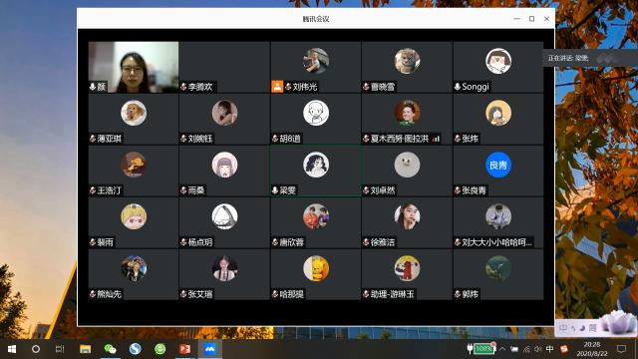Select the video tile of 颜

[134, 67]
